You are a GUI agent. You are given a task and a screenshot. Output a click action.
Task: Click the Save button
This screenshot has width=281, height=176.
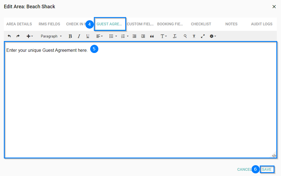(266, 169)
